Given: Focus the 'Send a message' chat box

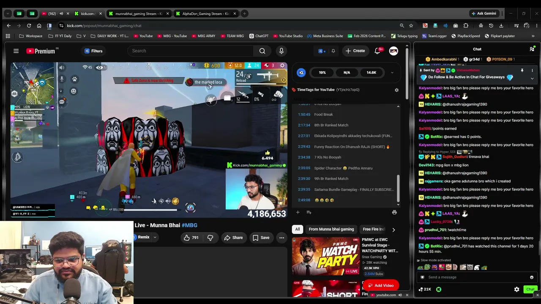Looking at the screenshot, I should pos(477,277).
